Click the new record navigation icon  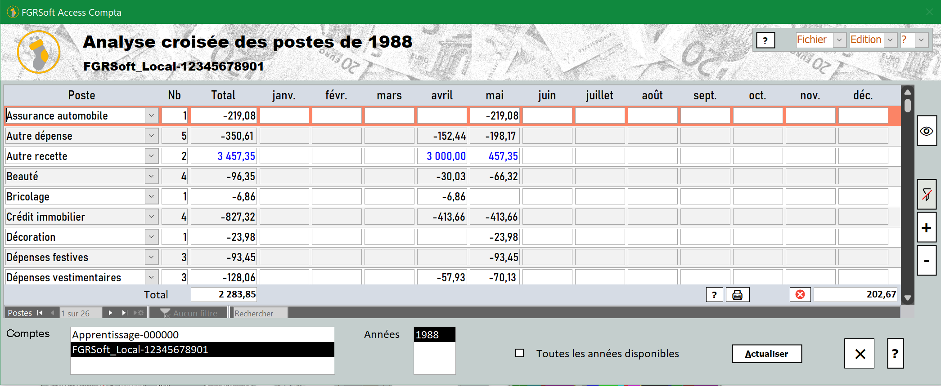[139, 313]
